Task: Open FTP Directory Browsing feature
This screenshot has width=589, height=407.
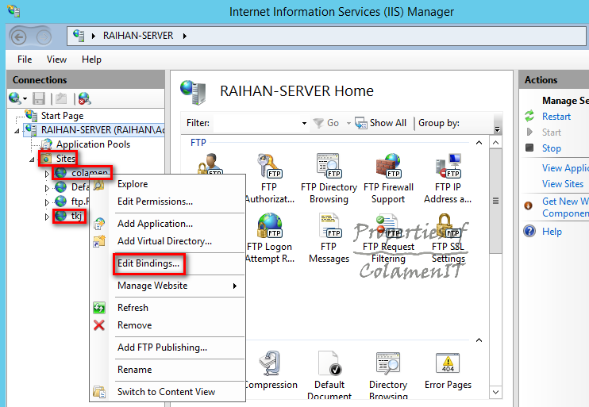Action: click(x=329, y=179)
